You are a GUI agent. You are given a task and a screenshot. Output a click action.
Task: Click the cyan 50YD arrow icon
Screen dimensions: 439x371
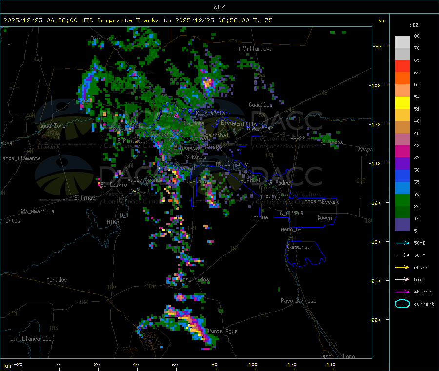402,243
